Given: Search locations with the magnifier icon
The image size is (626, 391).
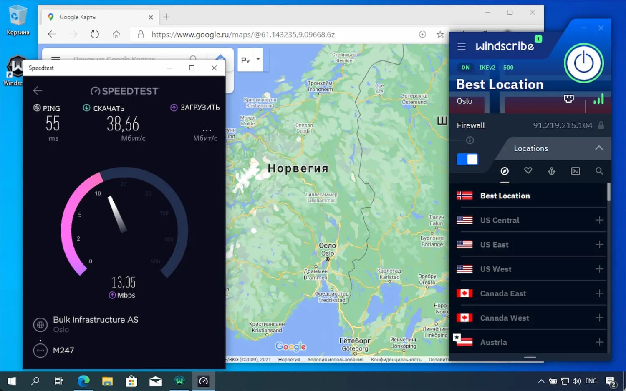Looking at the screenshot, I should [599, 171].
